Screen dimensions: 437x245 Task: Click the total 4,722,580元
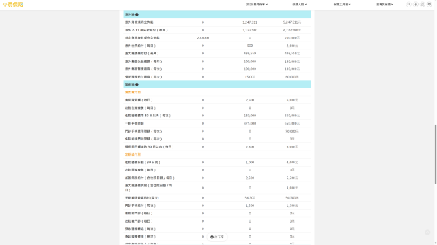click(292, 30)
